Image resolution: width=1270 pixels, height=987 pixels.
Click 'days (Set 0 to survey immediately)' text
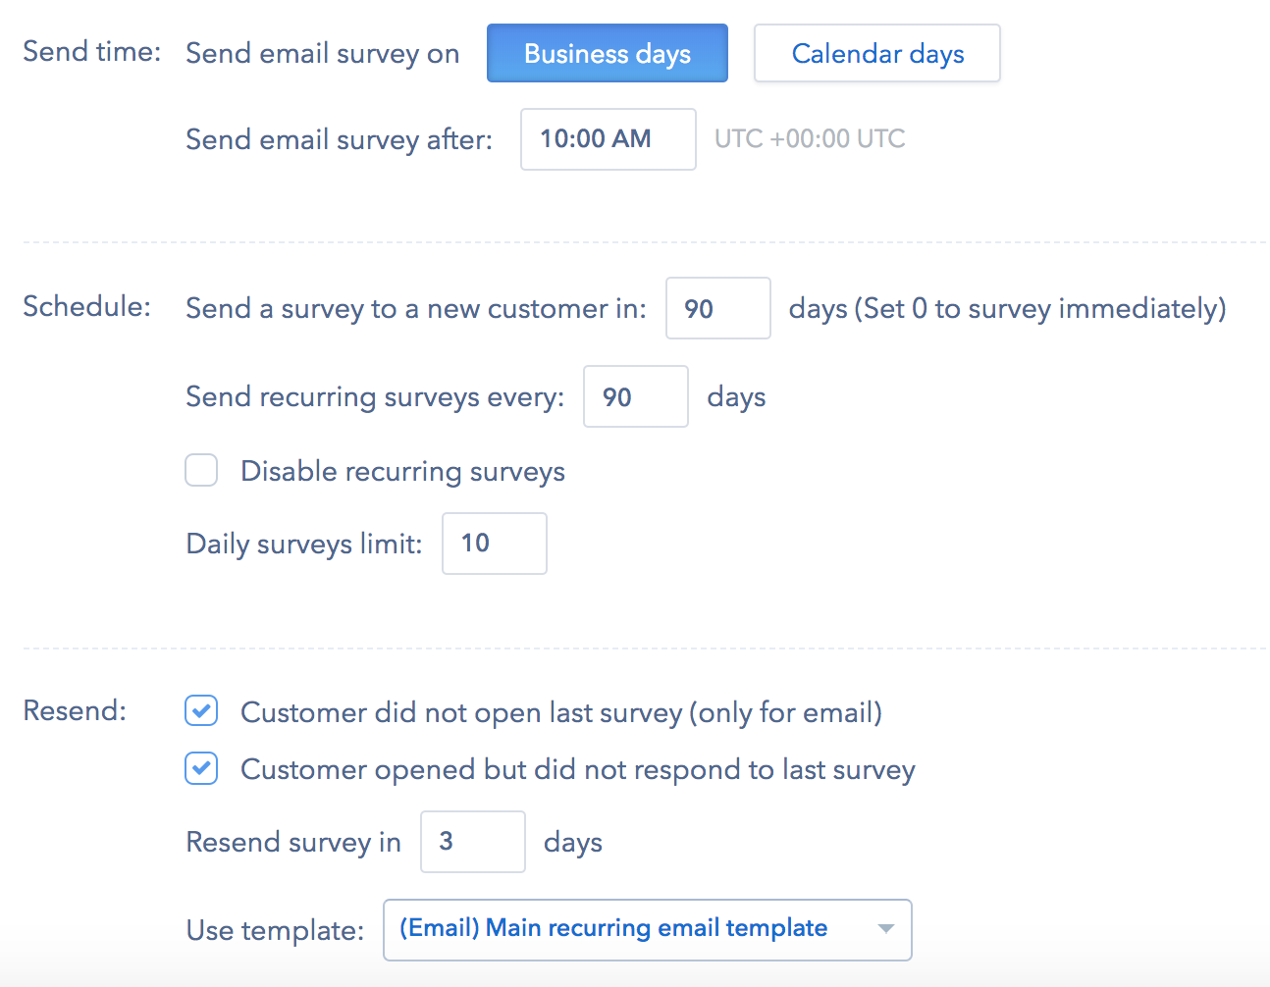click(1008, 308)
